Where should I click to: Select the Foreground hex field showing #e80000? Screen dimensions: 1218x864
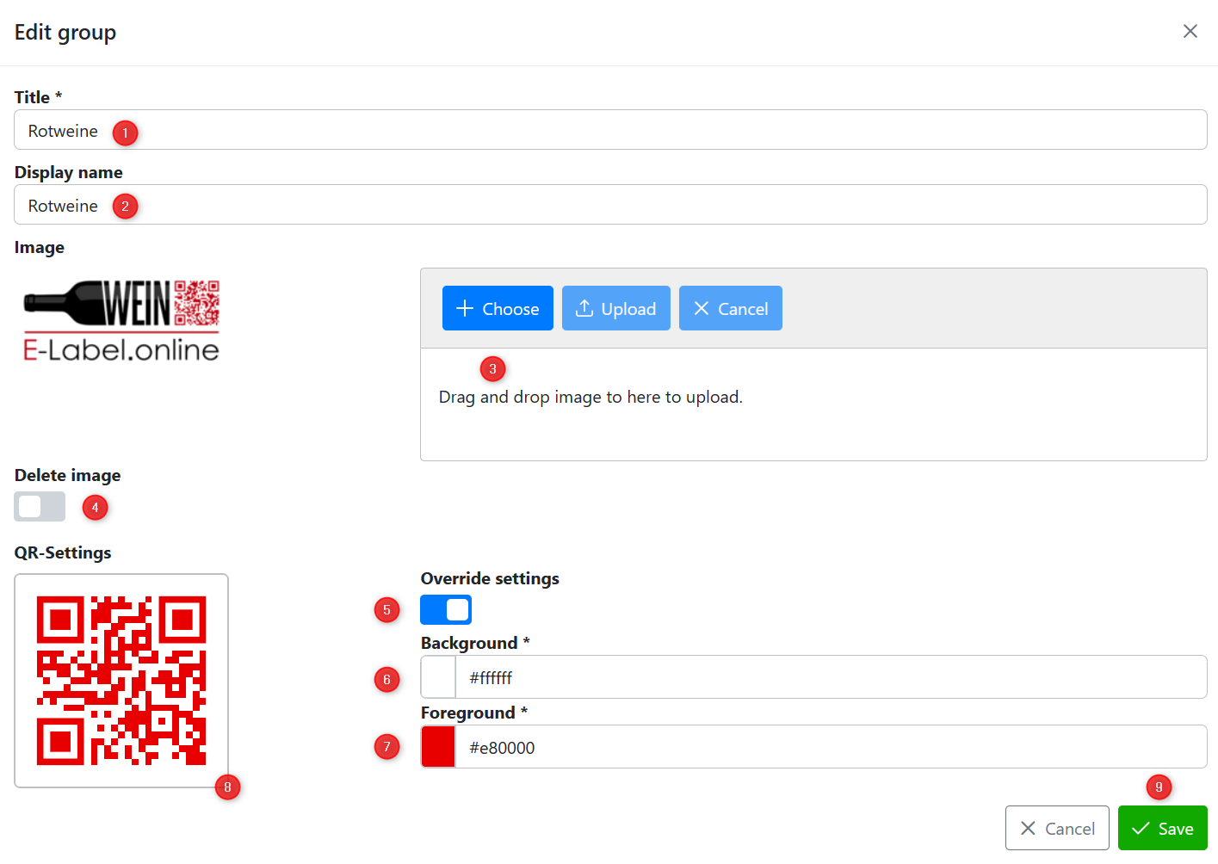(x=826, y=747)
